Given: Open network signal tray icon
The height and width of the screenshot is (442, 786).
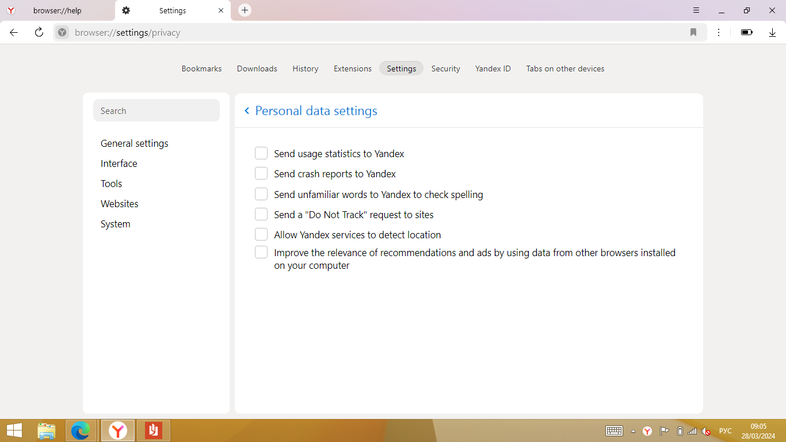Looking at the screenshot, I should tap(692, 431).
